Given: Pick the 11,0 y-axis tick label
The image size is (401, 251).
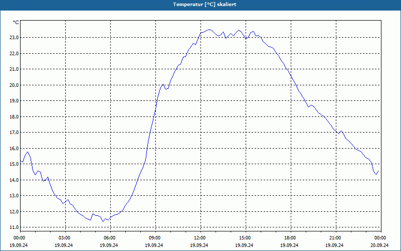Looking at the screenshot, I should pos(15,227).
